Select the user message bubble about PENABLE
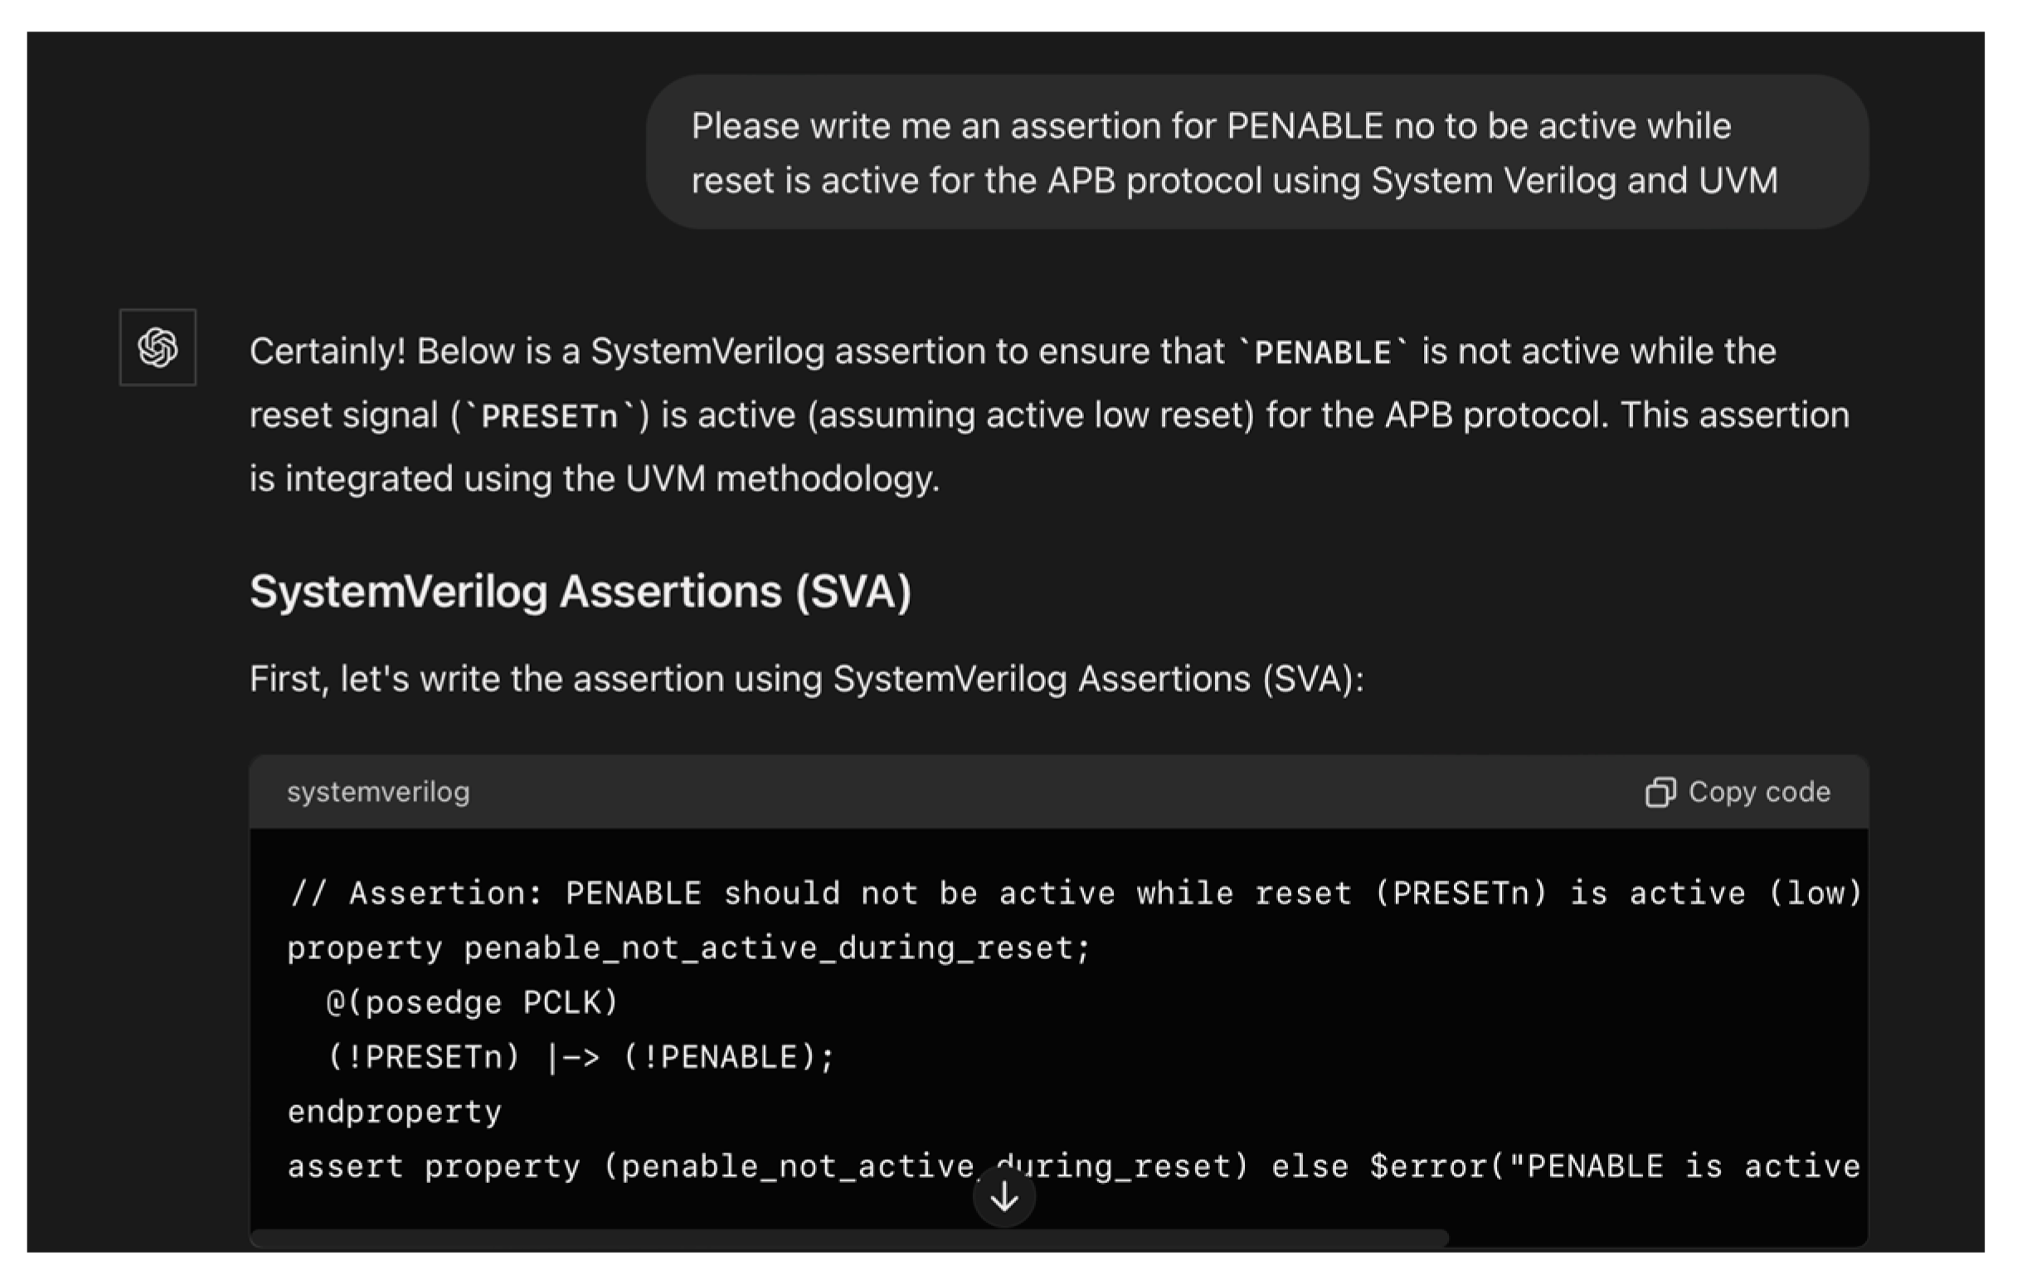Viewport: 2017px width, 1285px height. coord(1256,153)
